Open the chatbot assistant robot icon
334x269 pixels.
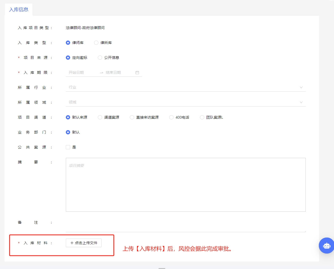pyautogui.click(x=327, y=246)
